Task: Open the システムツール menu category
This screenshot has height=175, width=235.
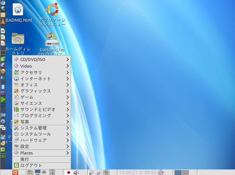Action: coord(41,134)
